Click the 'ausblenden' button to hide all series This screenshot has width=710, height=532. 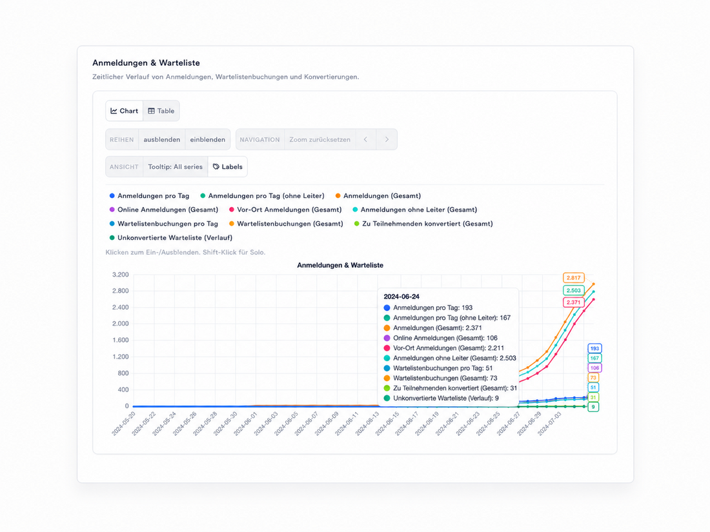pyautogui.click(x=161, y=139)
